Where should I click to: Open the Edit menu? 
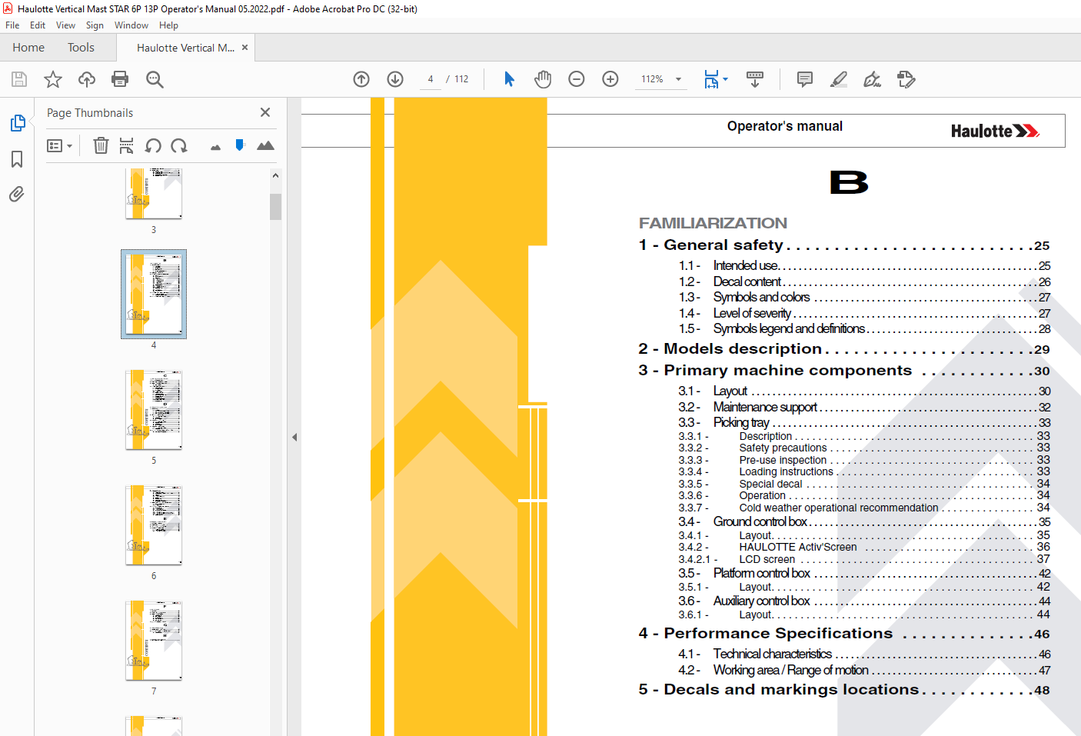click(38, 25)
